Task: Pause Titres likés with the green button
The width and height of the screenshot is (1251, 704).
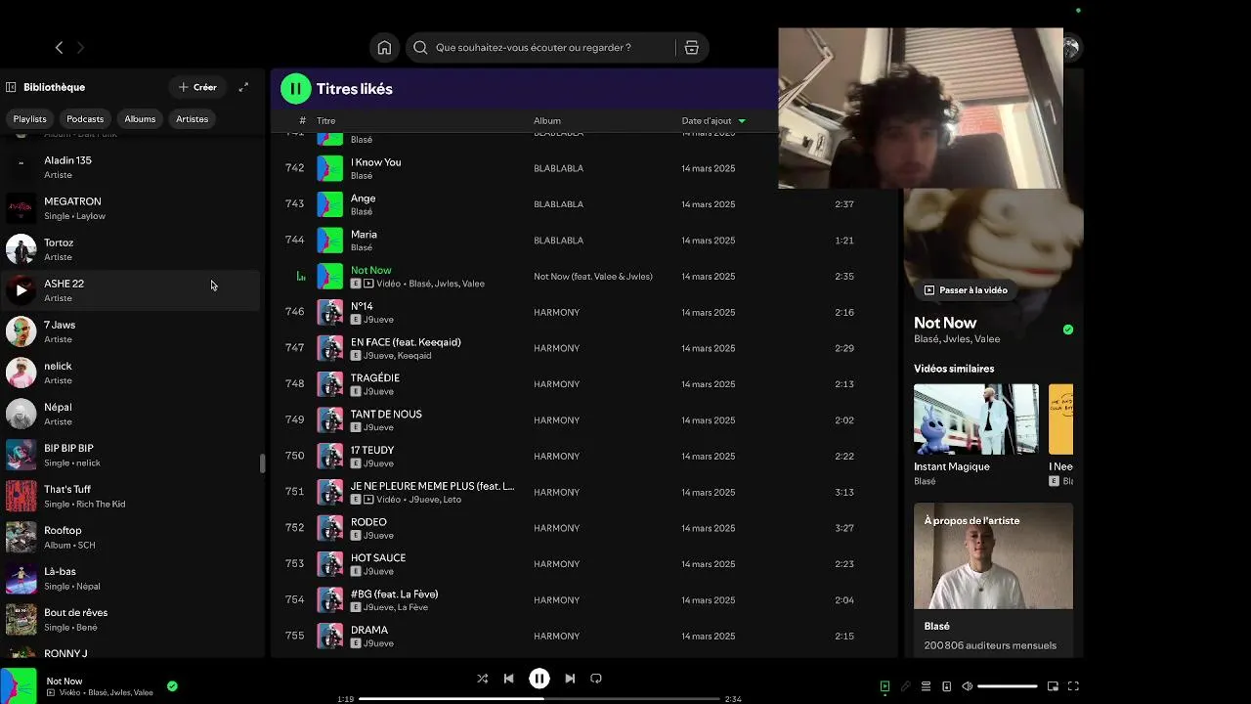Action: (x=295, y=89)
